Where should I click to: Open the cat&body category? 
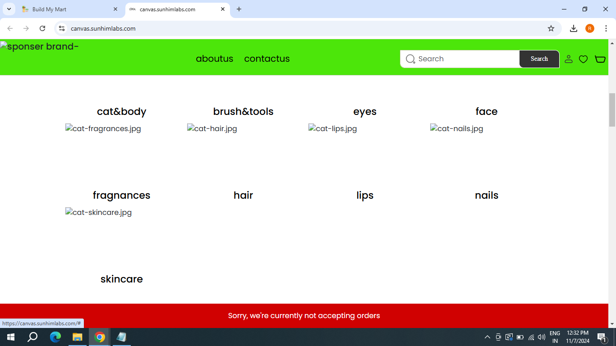pyautogui.click(x=122, y=112)
